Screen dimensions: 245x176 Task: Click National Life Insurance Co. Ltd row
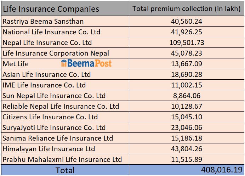[51, 32]
